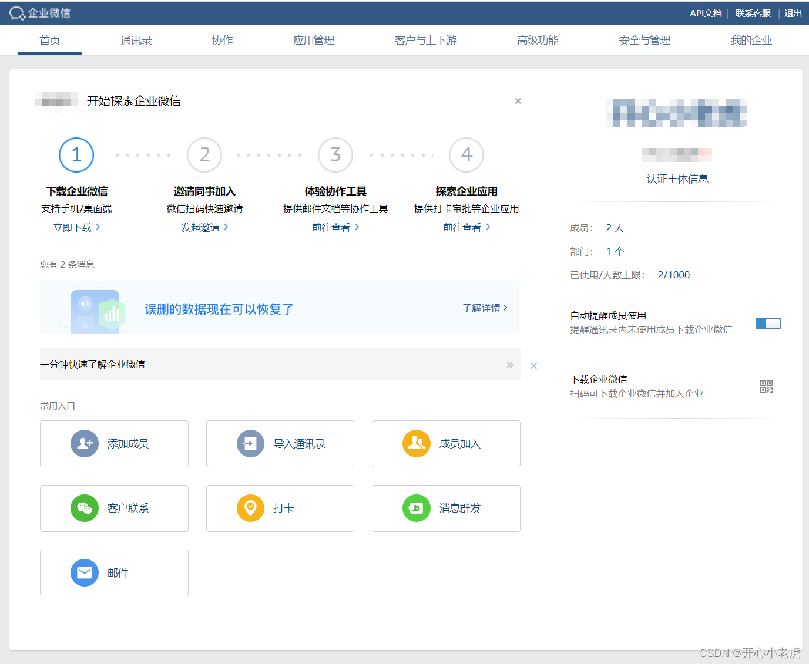Click the 发起邀请 link
Viewport: 809px width, 664px height.
point(204,227)
